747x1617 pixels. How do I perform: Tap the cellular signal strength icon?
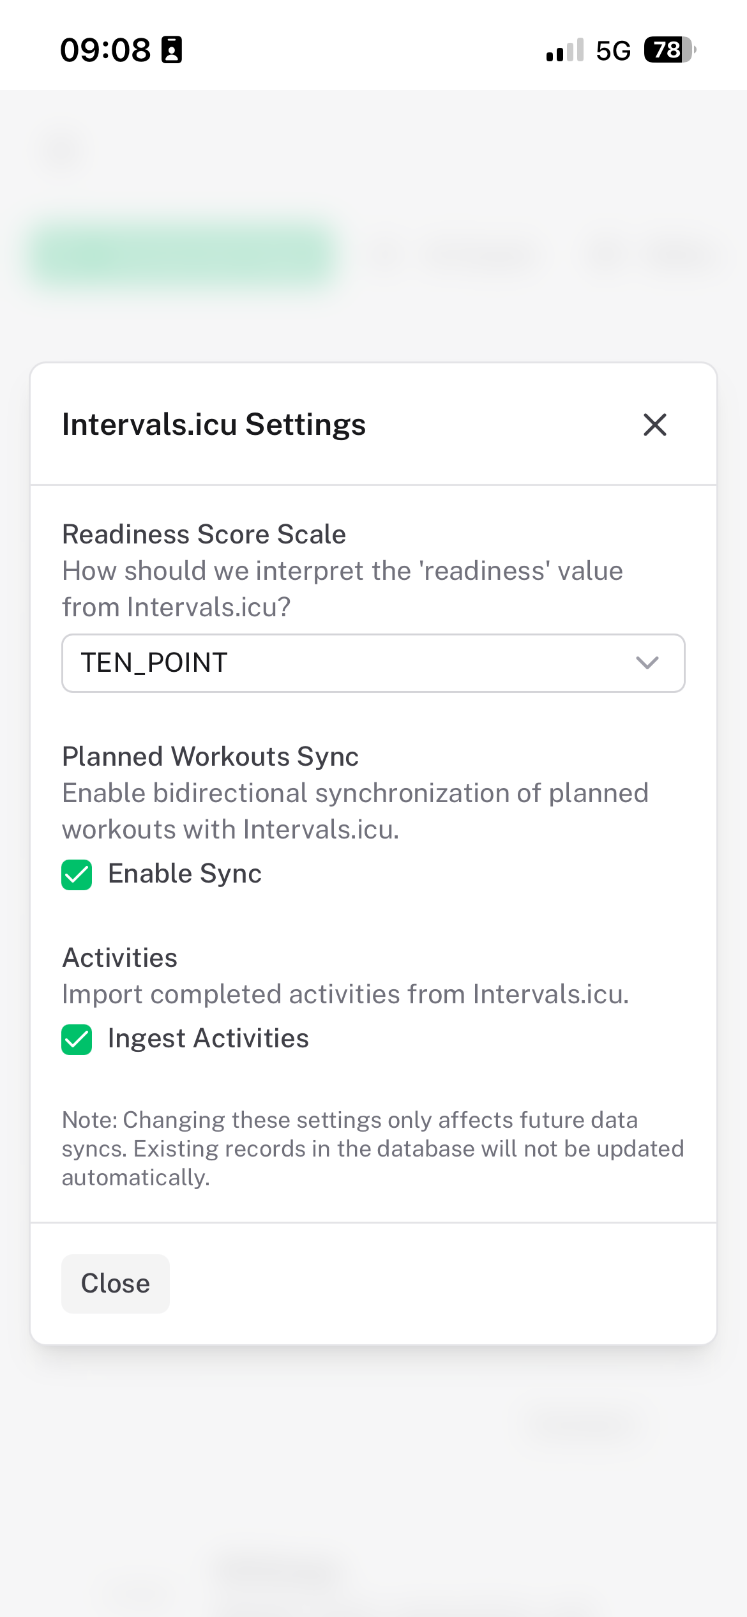(x=565, y=50)
